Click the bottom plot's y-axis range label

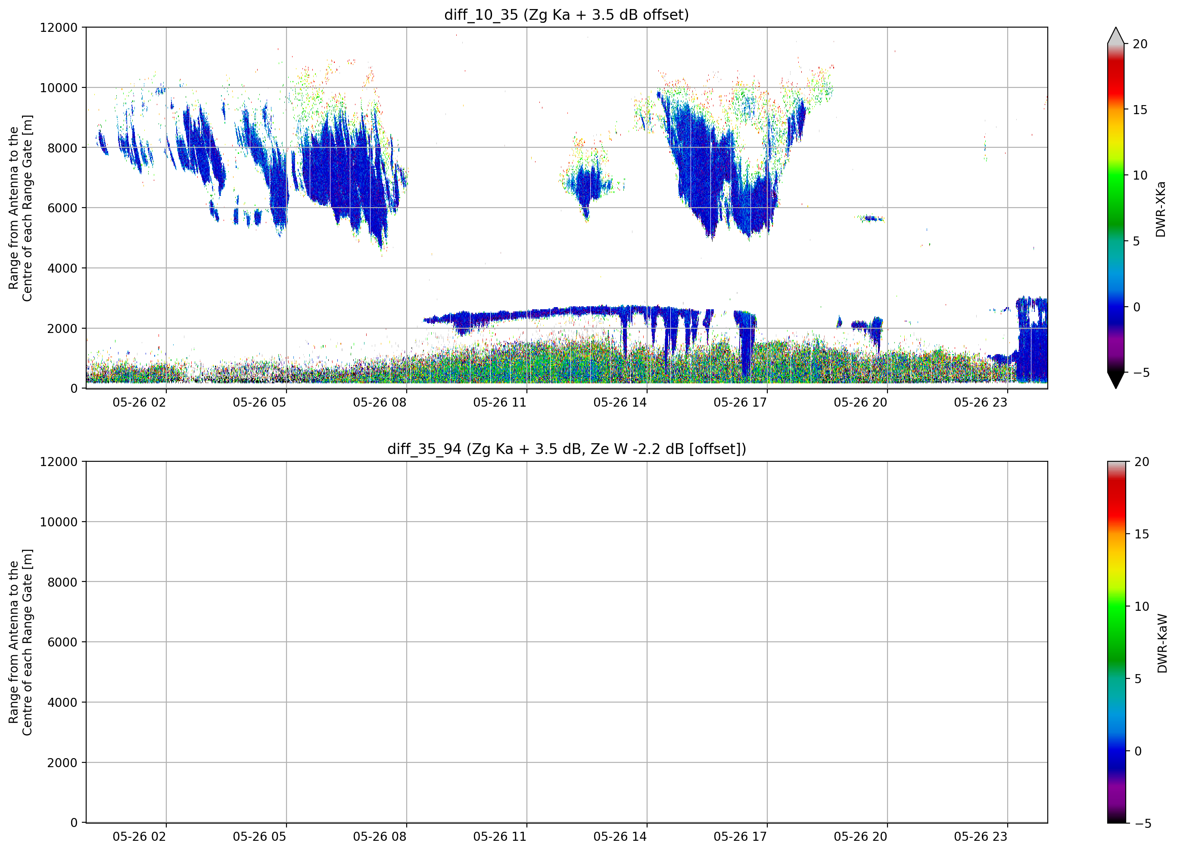(20, 642)
